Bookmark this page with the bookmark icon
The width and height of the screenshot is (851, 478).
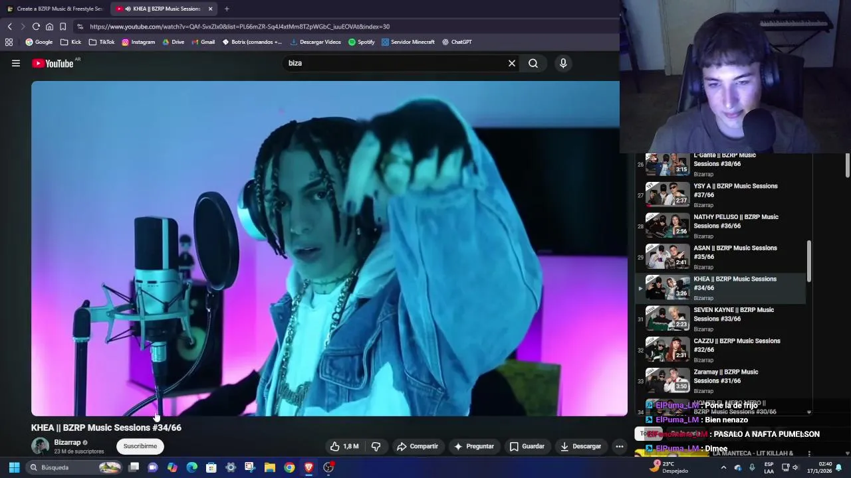coord(62,27)
